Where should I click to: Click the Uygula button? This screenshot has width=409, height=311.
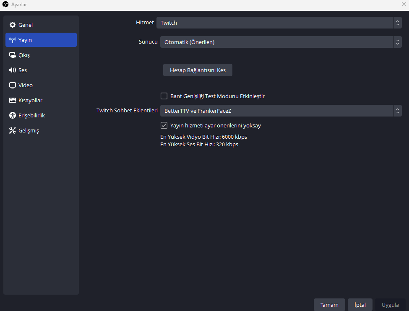(x=390, y=305)
